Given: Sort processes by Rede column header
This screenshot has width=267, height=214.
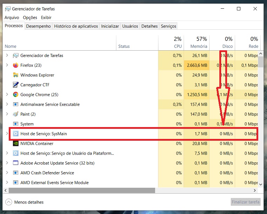Looking at the screenshot, I should [248, 43].
